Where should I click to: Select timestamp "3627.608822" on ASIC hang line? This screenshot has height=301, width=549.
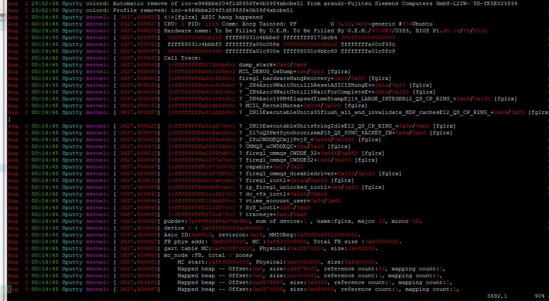[x=138, y=17]
